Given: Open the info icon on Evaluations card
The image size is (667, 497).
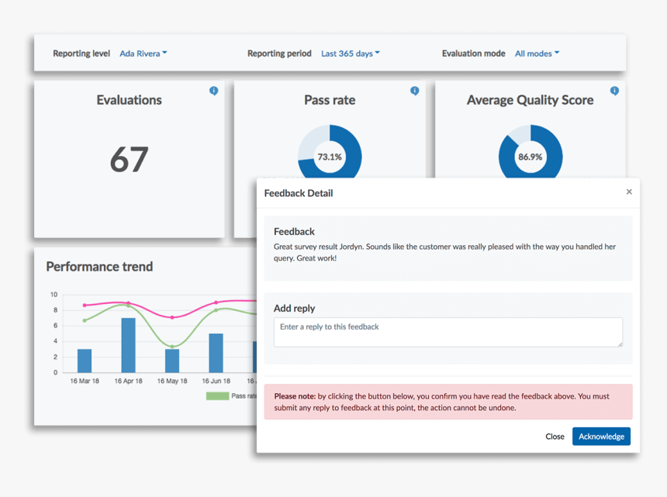Looking at the screenshot, I should point(213,91).
